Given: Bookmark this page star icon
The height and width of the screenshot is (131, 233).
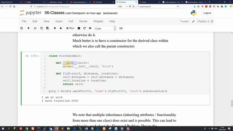Looking at the screenshot, I should pyautogui.click(x=134, y=7).
